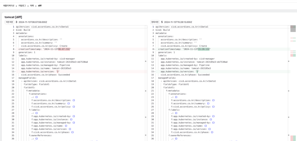Click 'policy: Create' line 7 in previous version pane
Image resolution: width=297 pixels, height=141 pixels.
point(44,46)
